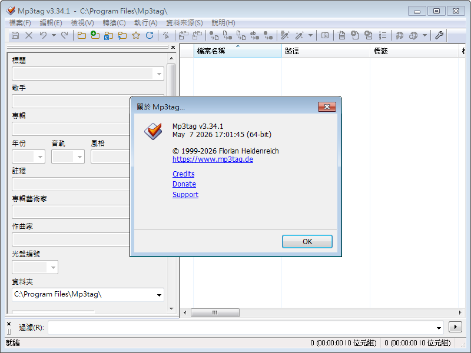Click the Quick Actions wand icon

click(x=299, y=35)
